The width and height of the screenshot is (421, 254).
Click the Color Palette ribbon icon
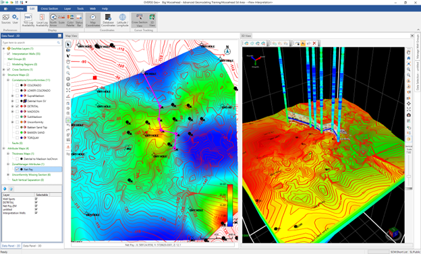tap(70, 20)
